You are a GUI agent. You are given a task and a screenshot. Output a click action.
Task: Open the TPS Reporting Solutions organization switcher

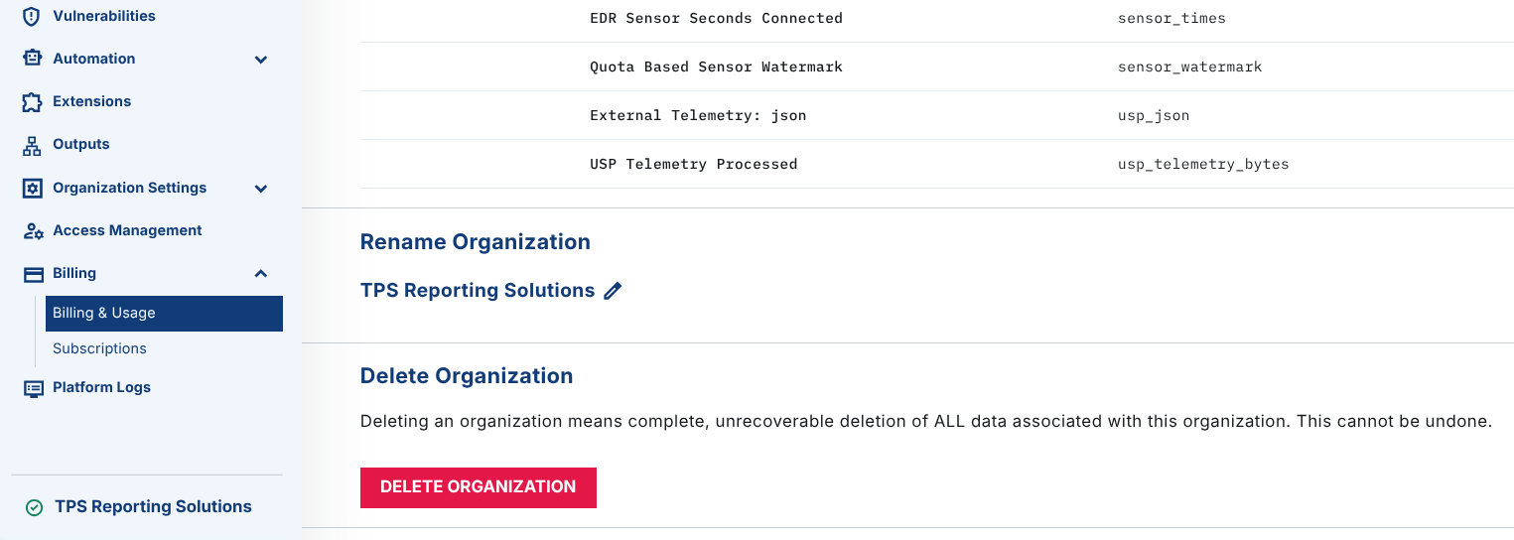pos(153,506)
